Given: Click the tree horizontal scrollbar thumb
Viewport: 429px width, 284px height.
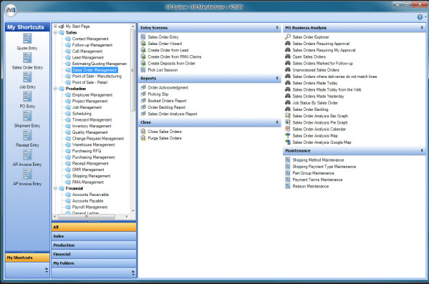Looking at the screenshot, I should tap(87, 216).
